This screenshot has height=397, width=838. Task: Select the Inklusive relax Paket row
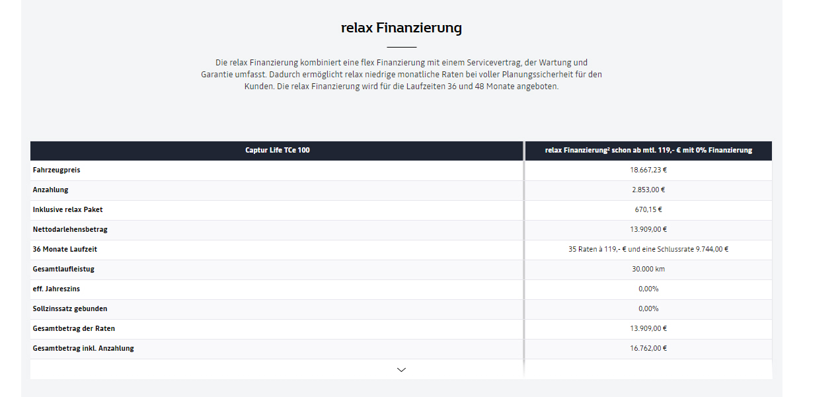(x=401, y=210)
